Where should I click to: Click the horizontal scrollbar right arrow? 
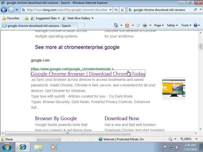pyautogui.click(x=196, y=133)
